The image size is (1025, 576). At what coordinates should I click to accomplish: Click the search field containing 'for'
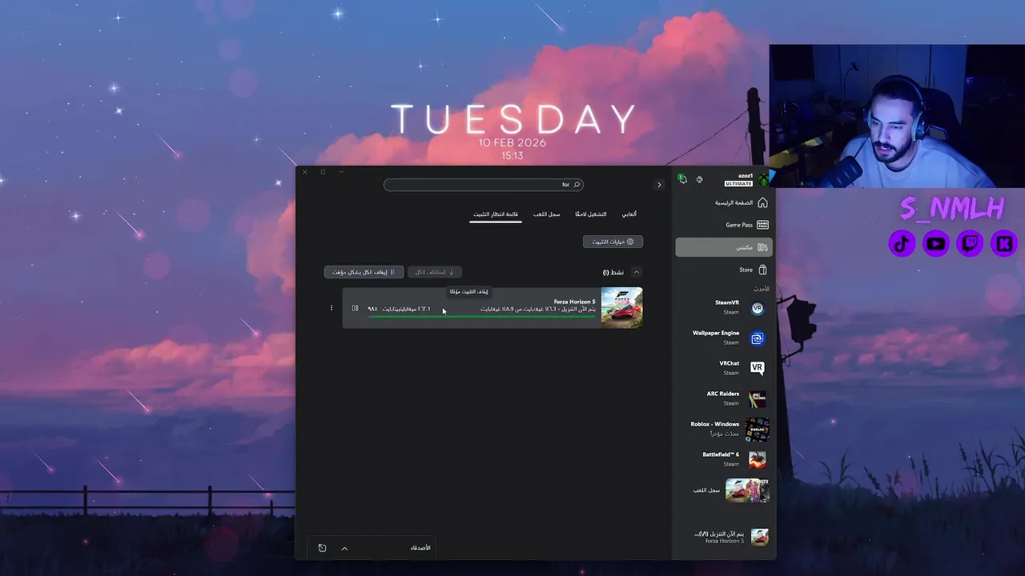click(484, 185)
